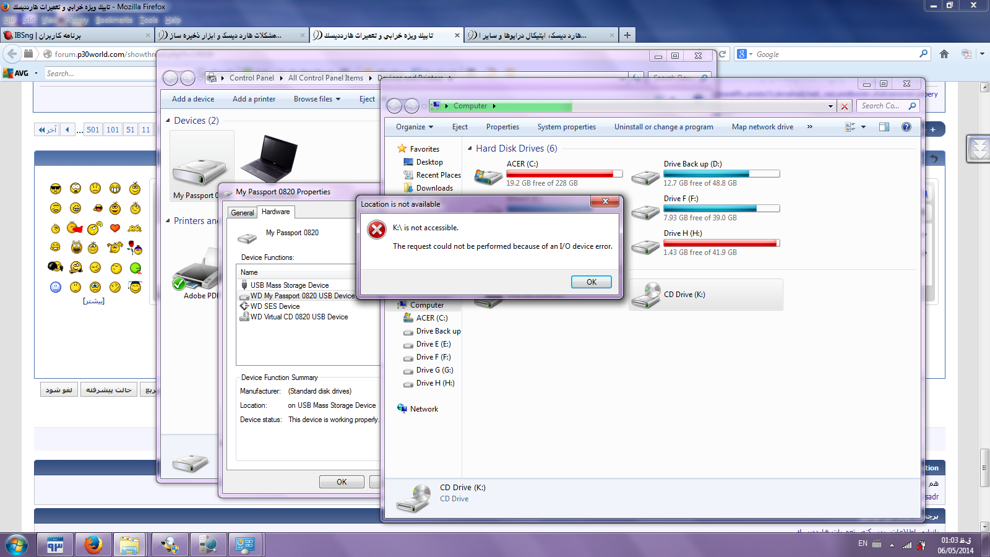Go to forum page 101
Image resolution: width=990 pixels, height=557 pixels.
click(x=113, y=130)
